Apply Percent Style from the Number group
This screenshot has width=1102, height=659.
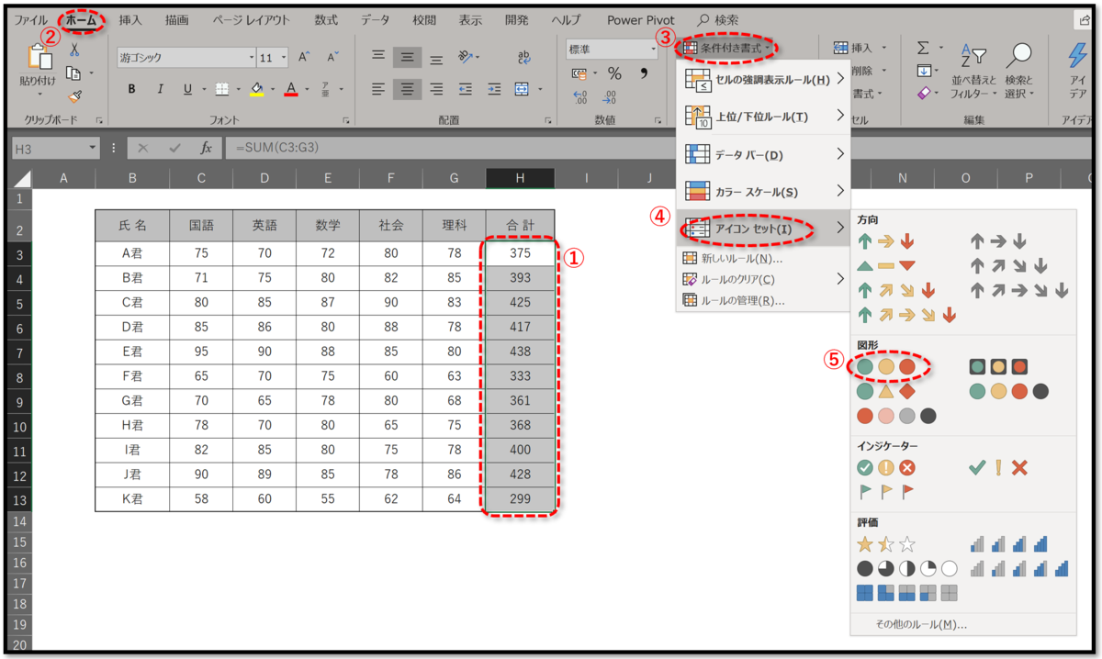(613, 73)
